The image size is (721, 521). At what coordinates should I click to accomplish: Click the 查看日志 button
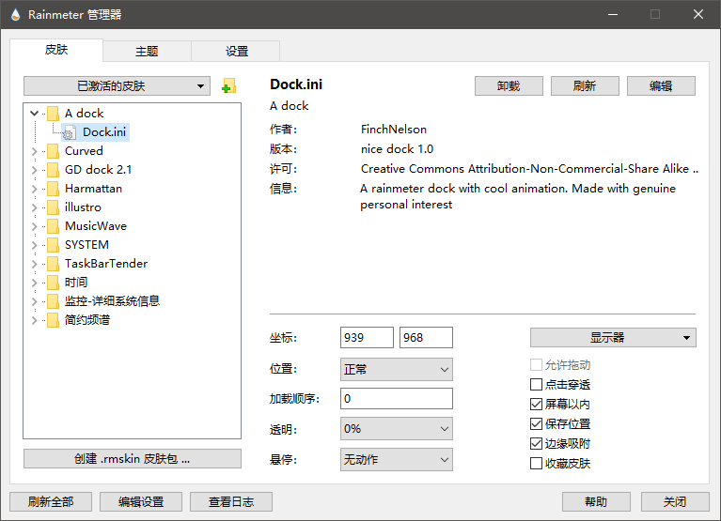click(x=230, y=501)
